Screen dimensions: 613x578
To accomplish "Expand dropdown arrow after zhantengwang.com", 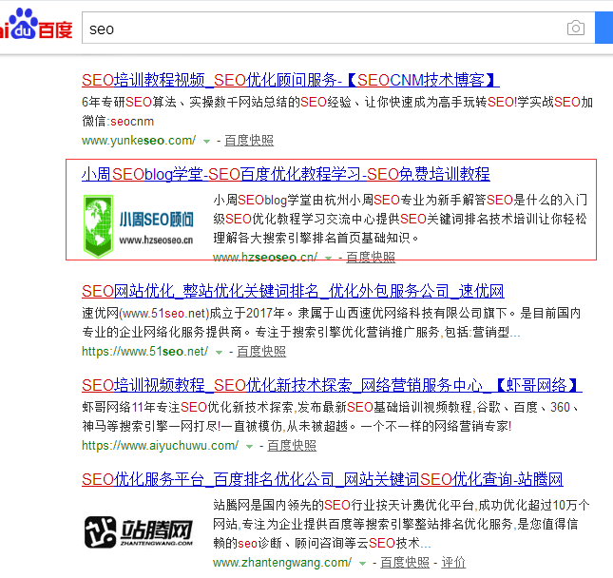I will pos(362,564).
